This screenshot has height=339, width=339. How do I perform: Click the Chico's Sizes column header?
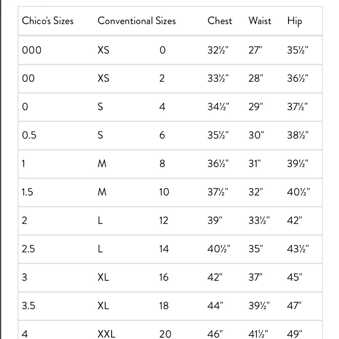pos(47,21)
